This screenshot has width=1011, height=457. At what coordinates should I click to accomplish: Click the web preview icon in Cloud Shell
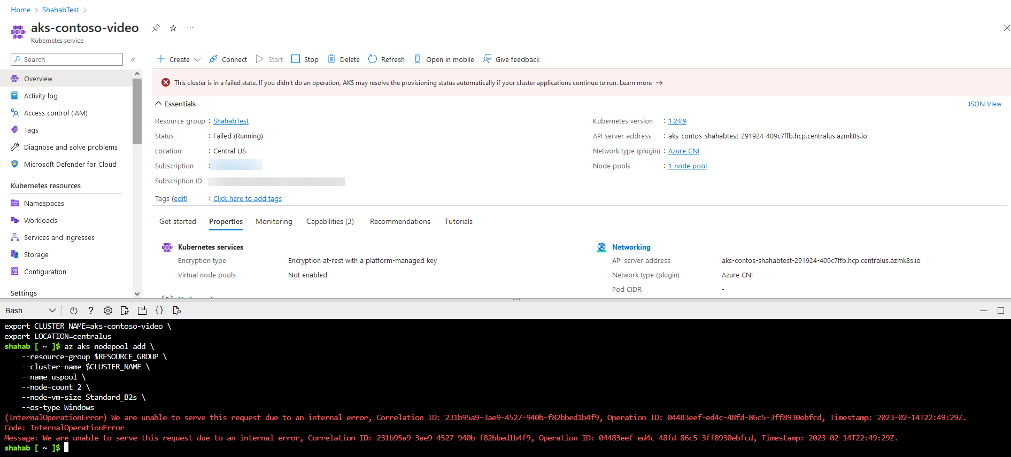(x=176, y=311)
